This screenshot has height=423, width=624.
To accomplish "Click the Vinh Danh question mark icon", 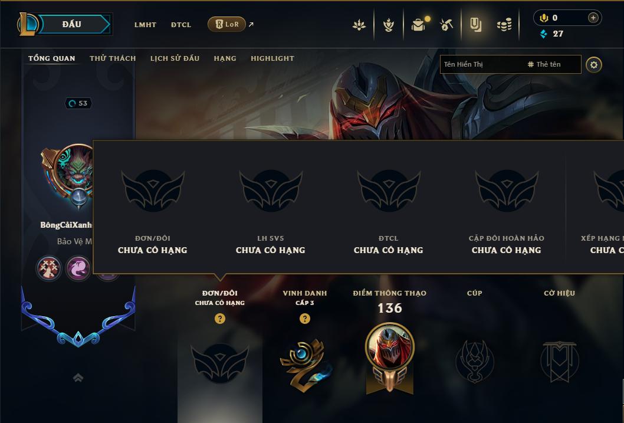I will (305, 319).
